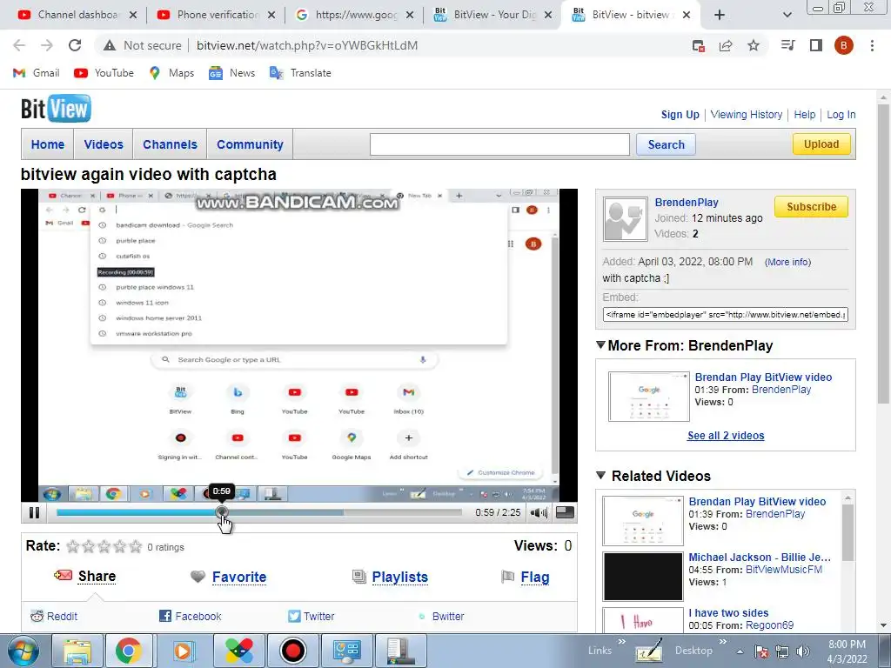
Task: Open Michael Jackson - Billie Je... video link
Action: pos(759,558)
